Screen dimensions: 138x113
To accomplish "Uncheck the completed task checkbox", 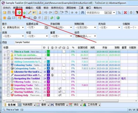I will coord(8,59).
